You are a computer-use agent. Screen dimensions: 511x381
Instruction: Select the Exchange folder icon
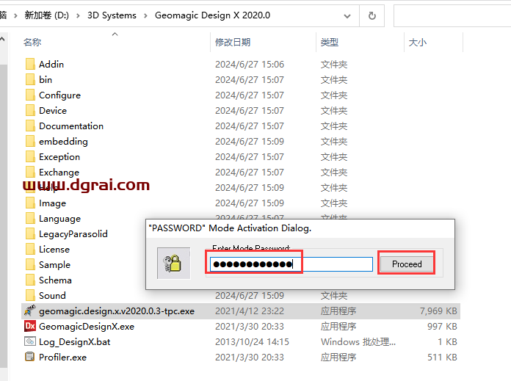pyautogui.click(x=30, y=172)
